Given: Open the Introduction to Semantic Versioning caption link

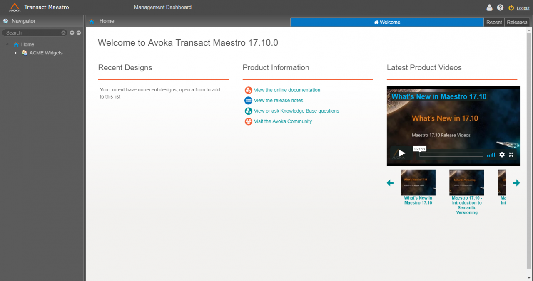Looking at the screenshot, I should (467, 205).
